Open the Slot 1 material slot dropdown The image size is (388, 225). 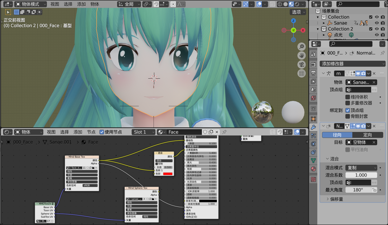coord(144,132)
